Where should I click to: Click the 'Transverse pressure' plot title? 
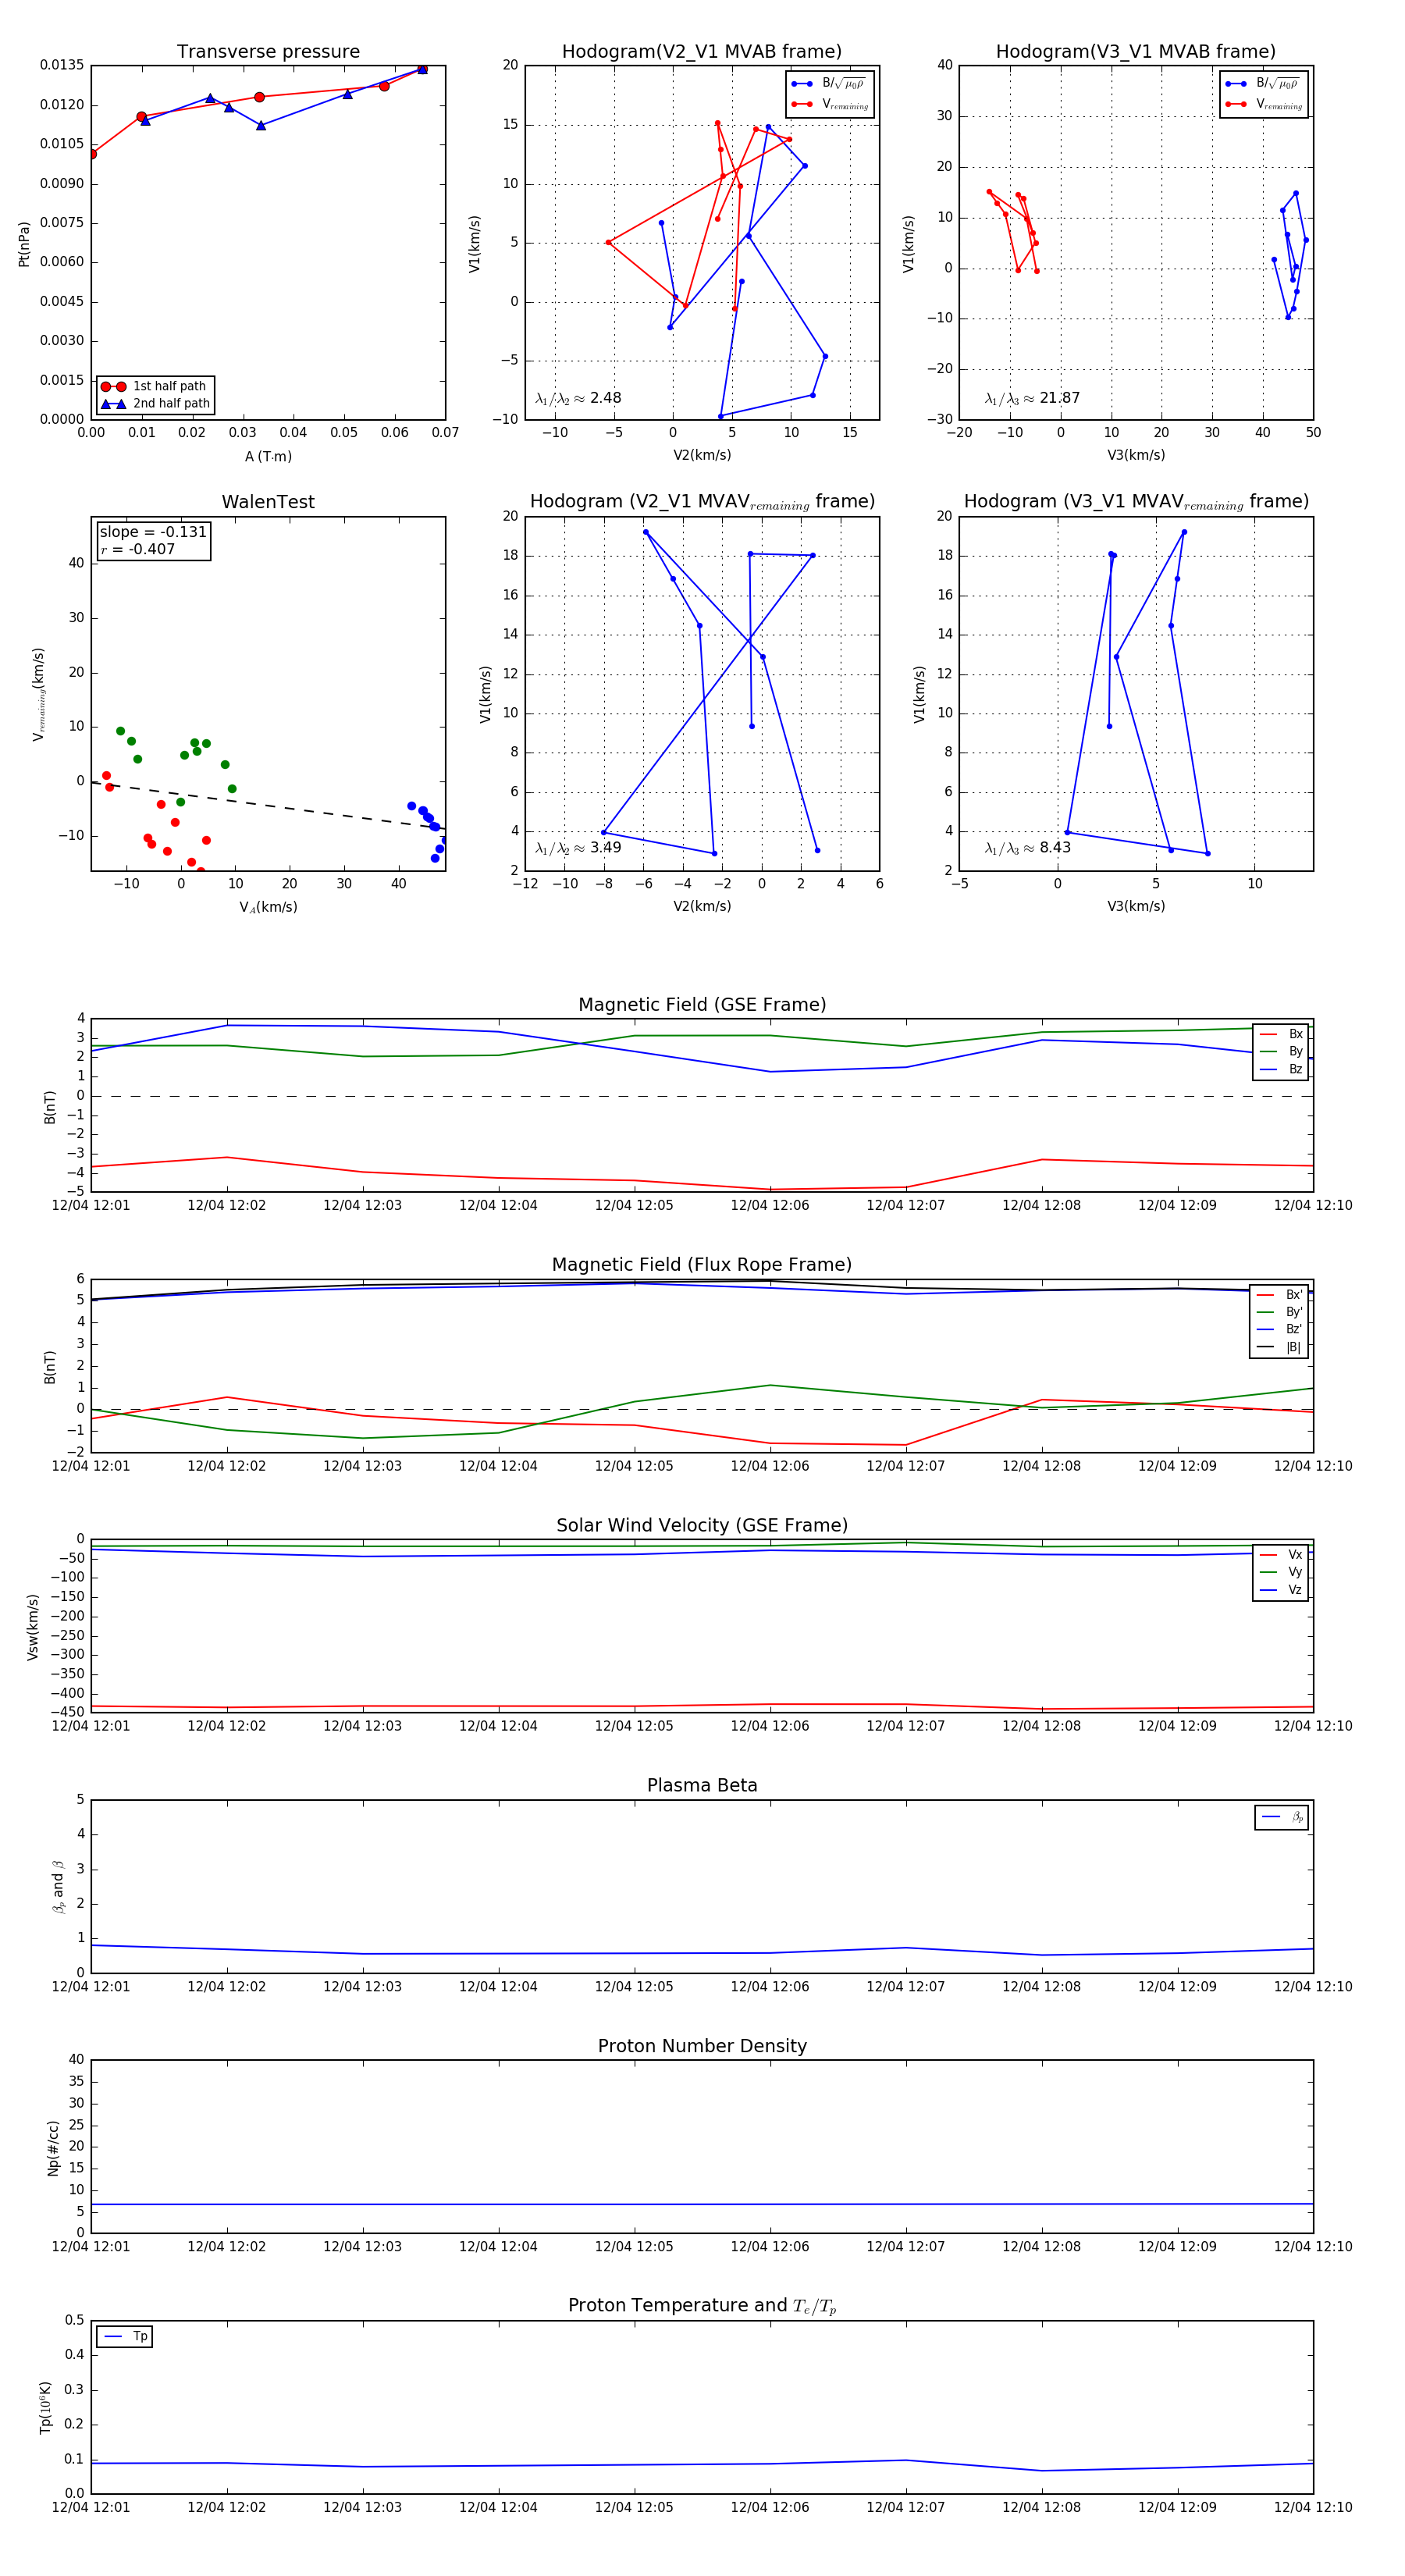click(268, 52)
